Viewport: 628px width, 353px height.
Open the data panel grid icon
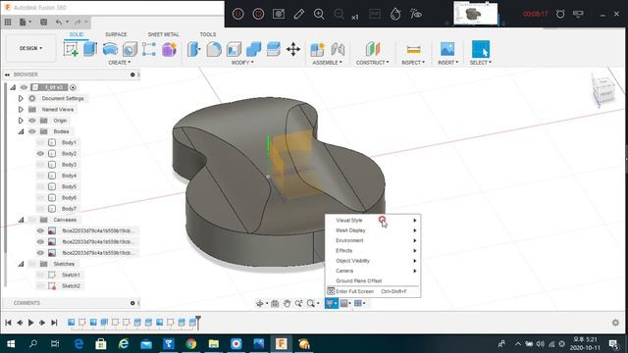8,22
